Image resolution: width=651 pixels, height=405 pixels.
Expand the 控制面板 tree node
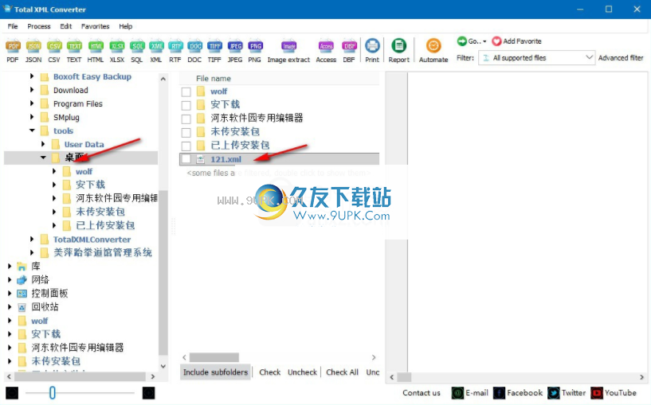pyautogui.click(x=10, y=294)
